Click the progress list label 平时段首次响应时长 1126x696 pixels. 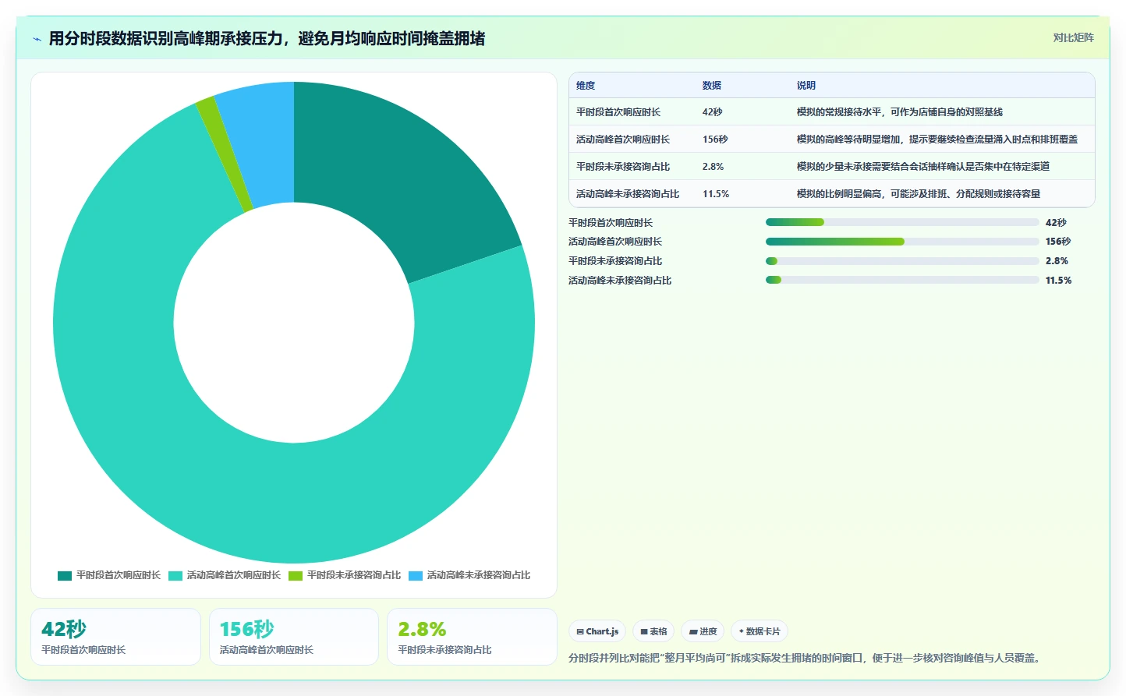pyautogui.click(x=611, y=223)
